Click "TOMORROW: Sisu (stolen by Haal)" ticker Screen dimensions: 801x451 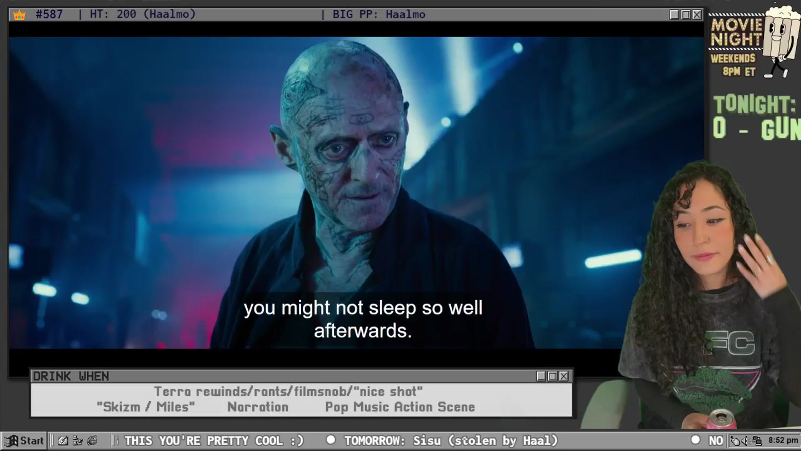[451, 441]
